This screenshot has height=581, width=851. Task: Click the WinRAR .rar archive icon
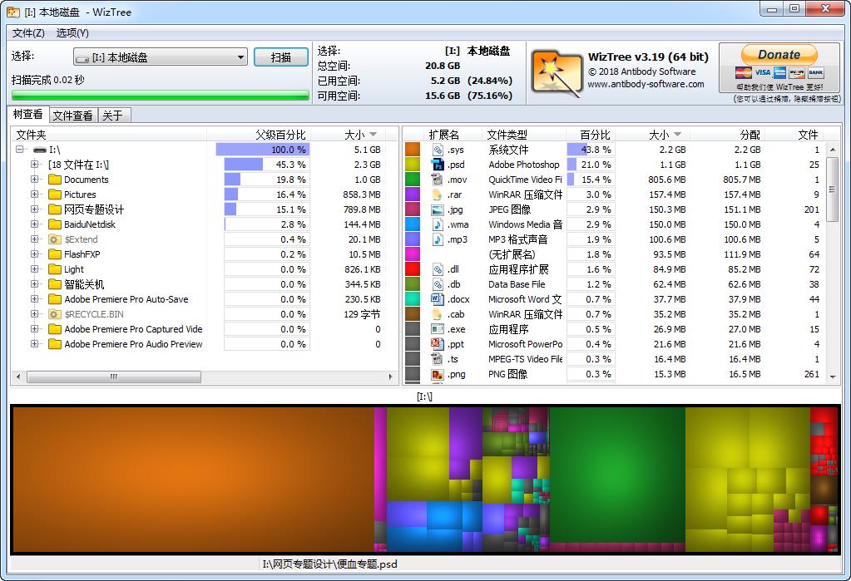click(x=436, y=194)
